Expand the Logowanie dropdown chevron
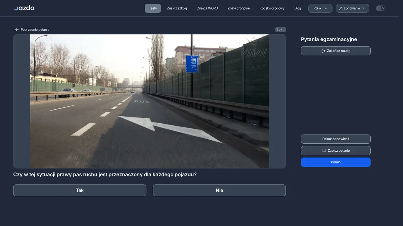 point(364,8)
